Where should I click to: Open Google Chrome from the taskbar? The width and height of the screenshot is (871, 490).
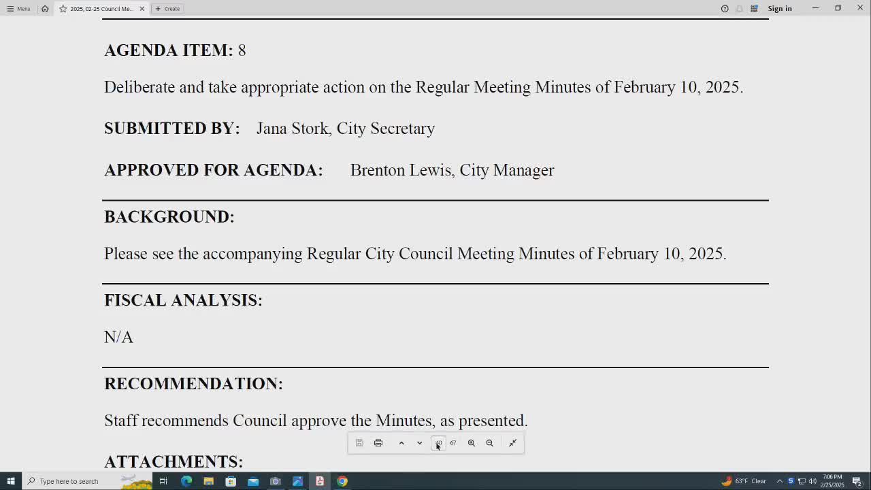point(342,481)
